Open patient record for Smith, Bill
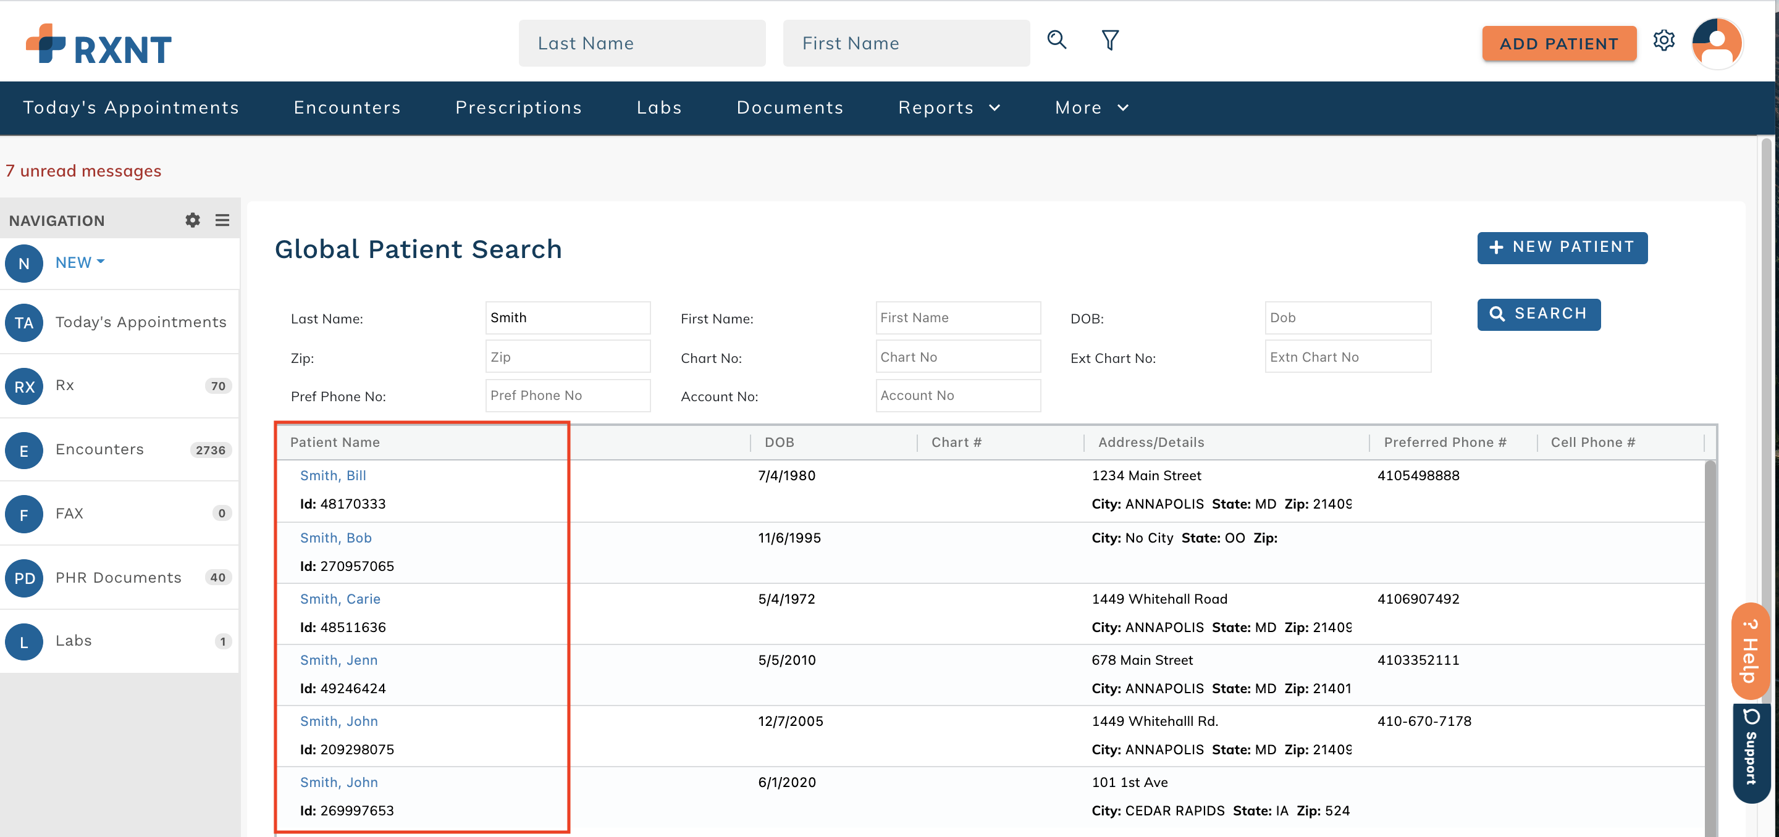Image resolution: width=1779 pixels, height=837 pixels. [334, 475]
